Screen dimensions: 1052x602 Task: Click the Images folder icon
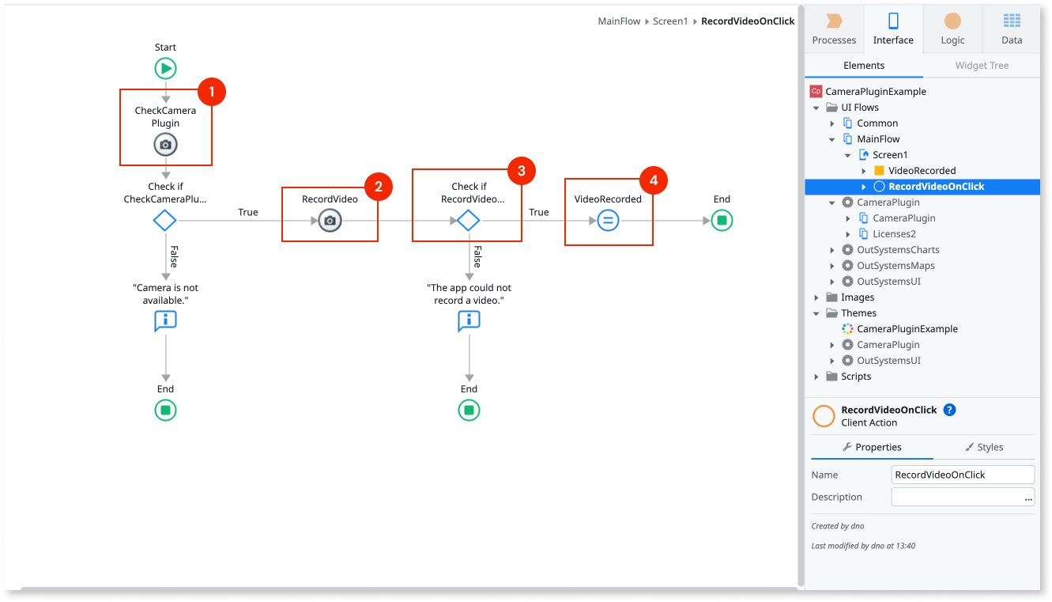click(831, 297)
